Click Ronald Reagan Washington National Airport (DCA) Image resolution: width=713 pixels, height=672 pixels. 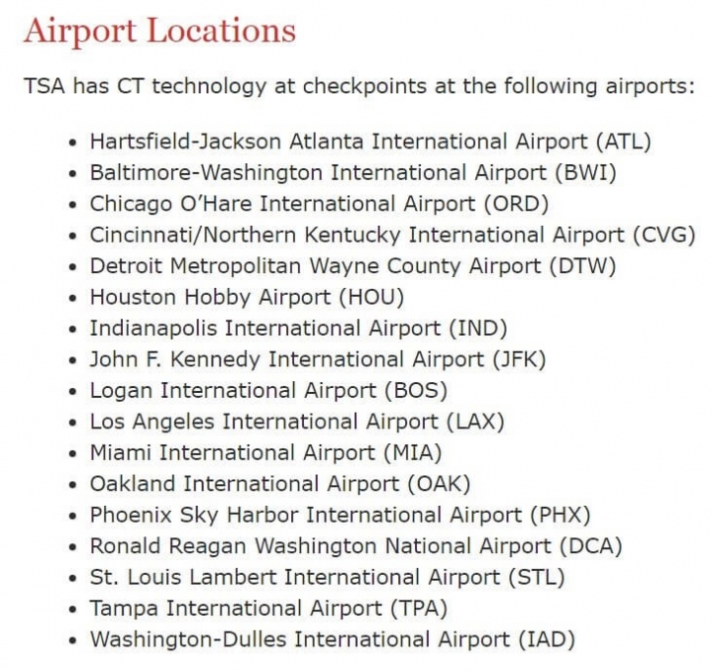(x=356, y=546)
